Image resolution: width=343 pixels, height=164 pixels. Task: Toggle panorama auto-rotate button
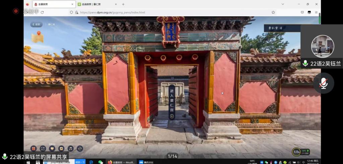(x=80, y=149)
